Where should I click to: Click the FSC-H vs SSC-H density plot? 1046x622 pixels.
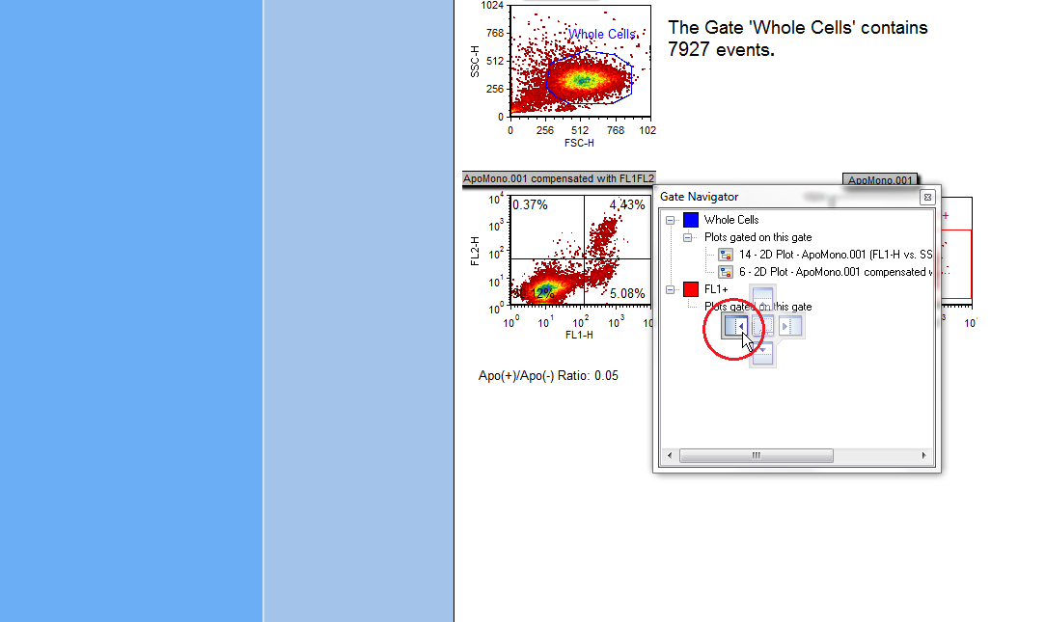pos(580,61)
